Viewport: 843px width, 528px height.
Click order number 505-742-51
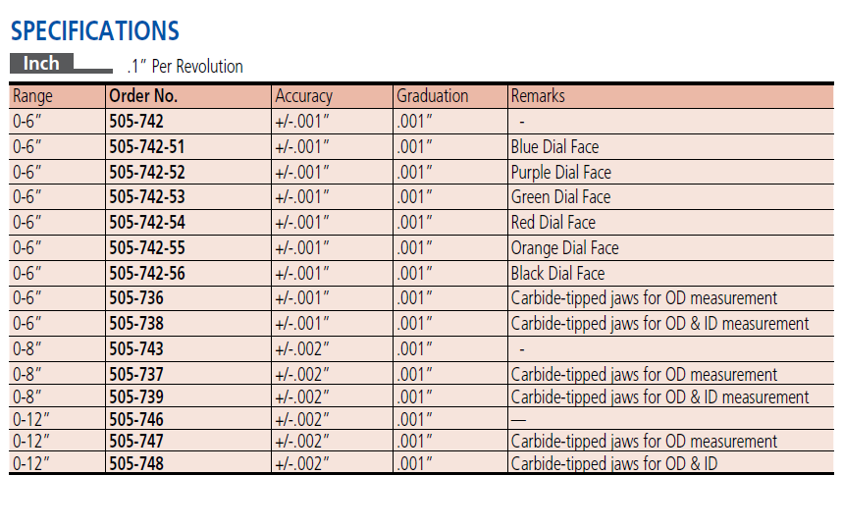click(x=146, y=147)
